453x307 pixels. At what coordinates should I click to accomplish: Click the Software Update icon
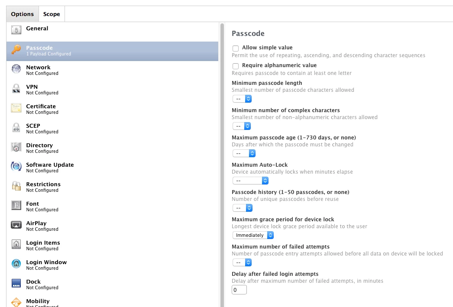(16, 167)
